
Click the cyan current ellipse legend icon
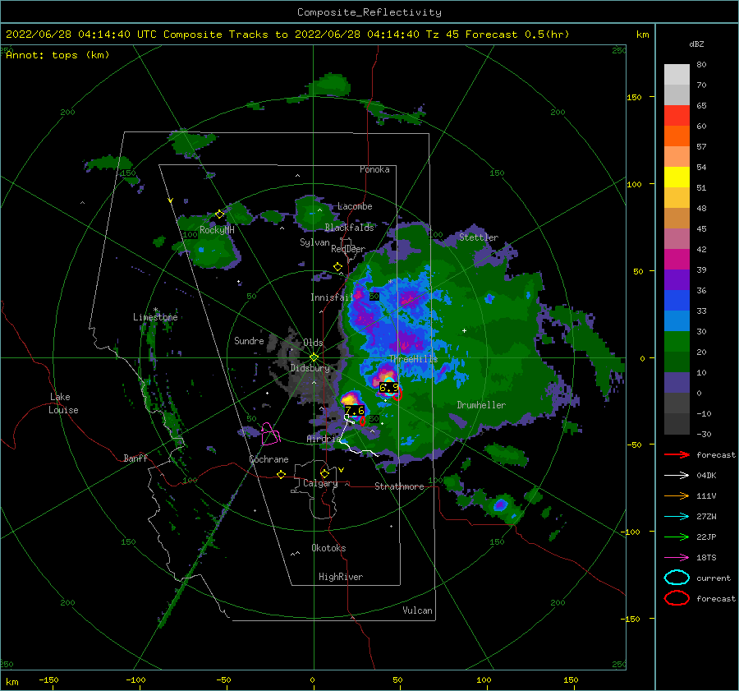677,578
